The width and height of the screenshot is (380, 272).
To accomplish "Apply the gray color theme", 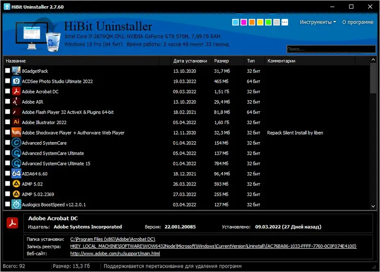I will (276, 22).
